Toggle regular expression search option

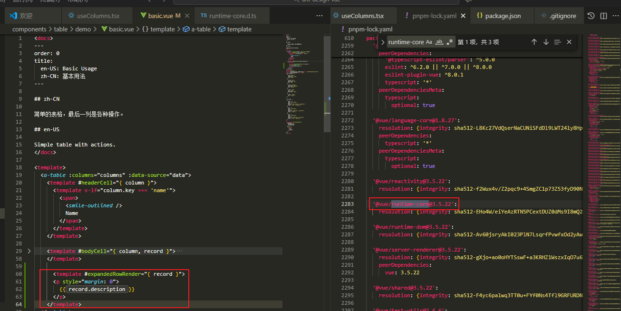(450, 42)
